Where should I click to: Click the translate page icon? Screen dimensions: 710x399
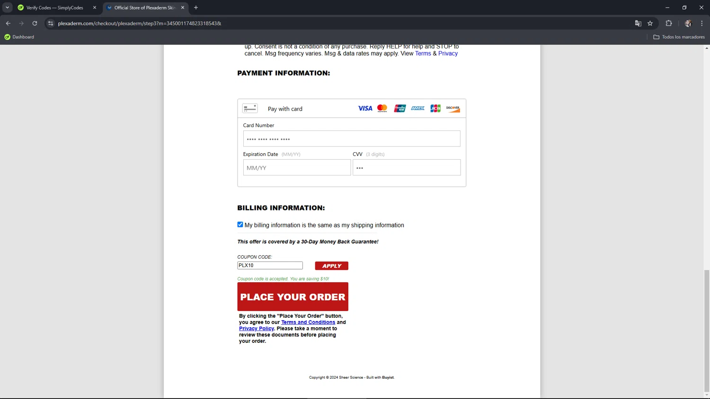click(638, 23)
